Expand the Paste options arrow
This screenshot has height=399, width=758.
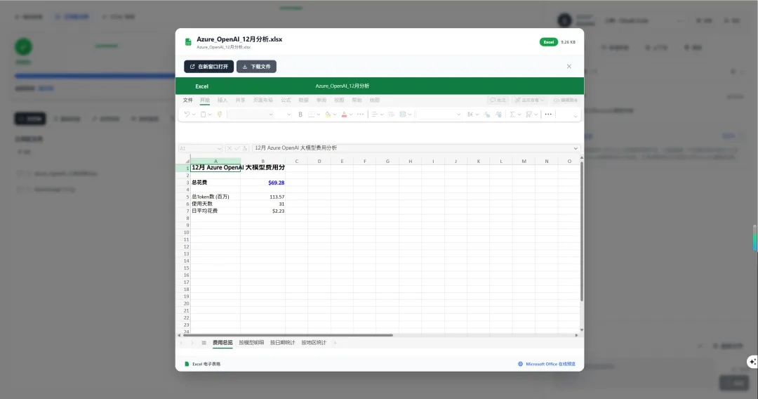(210, 115)
